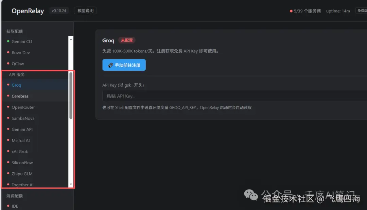The image size is (367, 210).
Task: Select Cerebras in the API 服务 list
Action: 20,96
